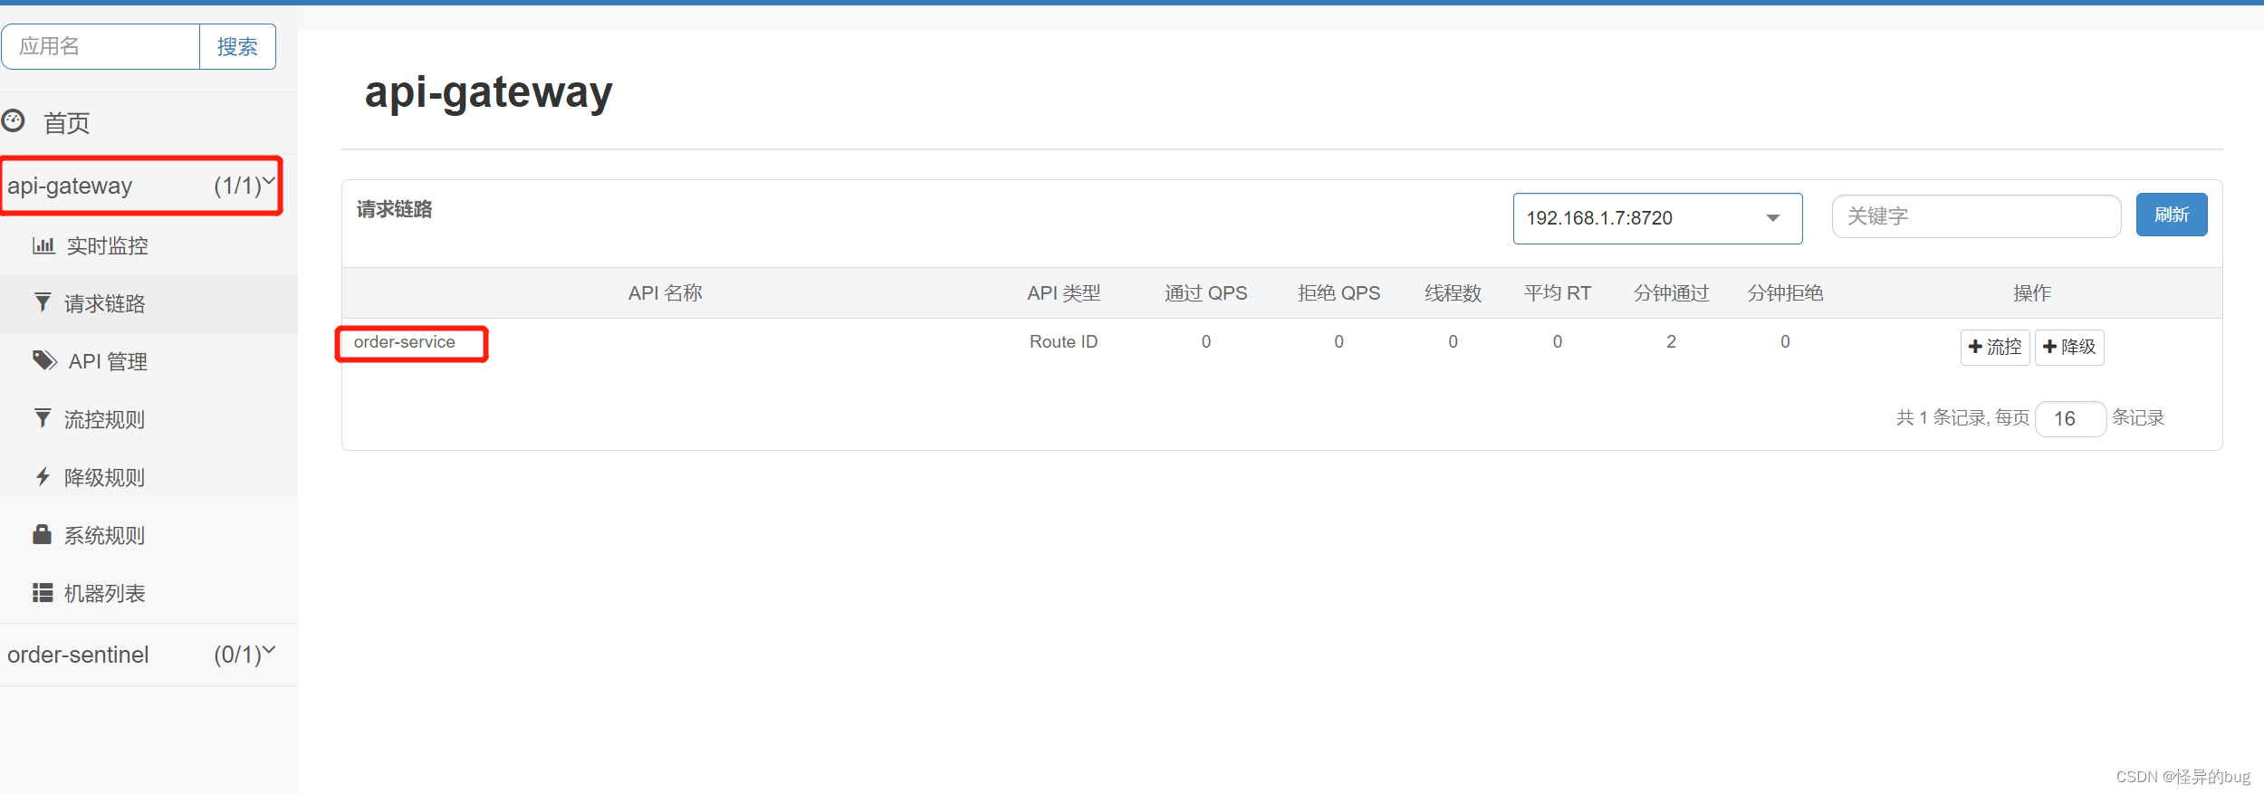Click the 线程数 column header
Image resolution: width=2264 pixels, height=794 pixels.
coord(1453,293)
